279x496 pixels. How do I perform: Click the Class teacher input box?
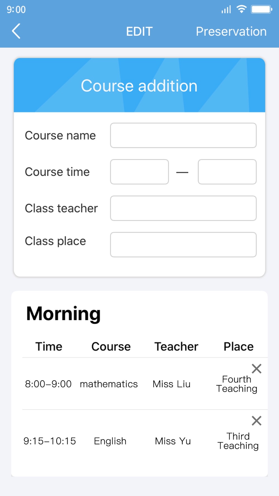pos(183,208)
